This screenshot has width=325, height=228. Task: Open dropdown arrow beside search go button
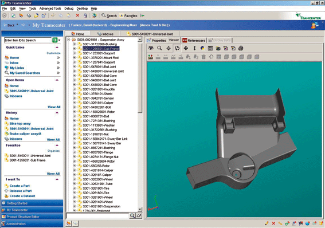tap(60, 40)
